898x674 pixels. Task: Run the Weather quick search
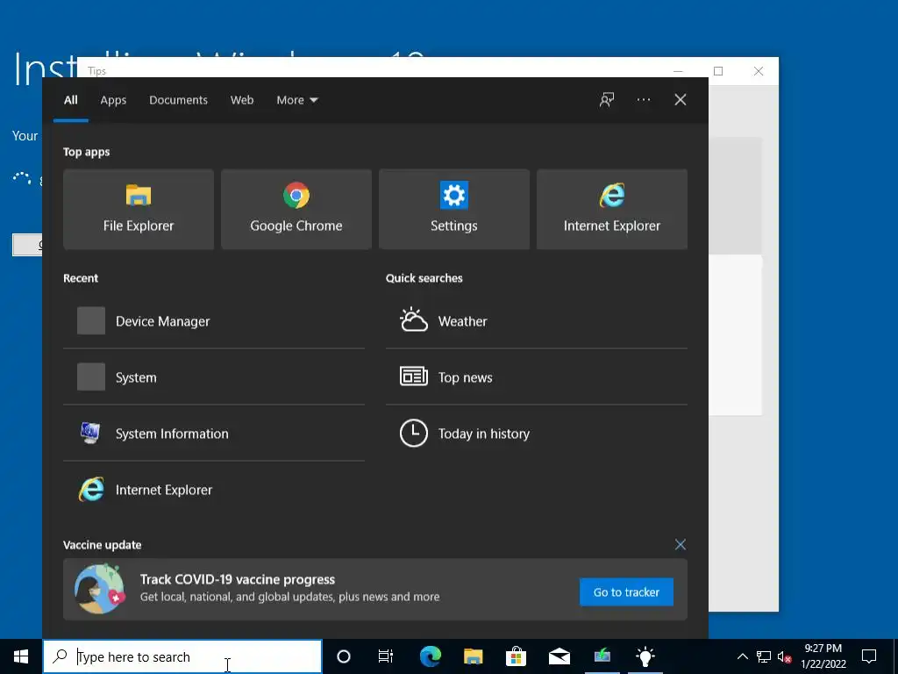(537, 321)
